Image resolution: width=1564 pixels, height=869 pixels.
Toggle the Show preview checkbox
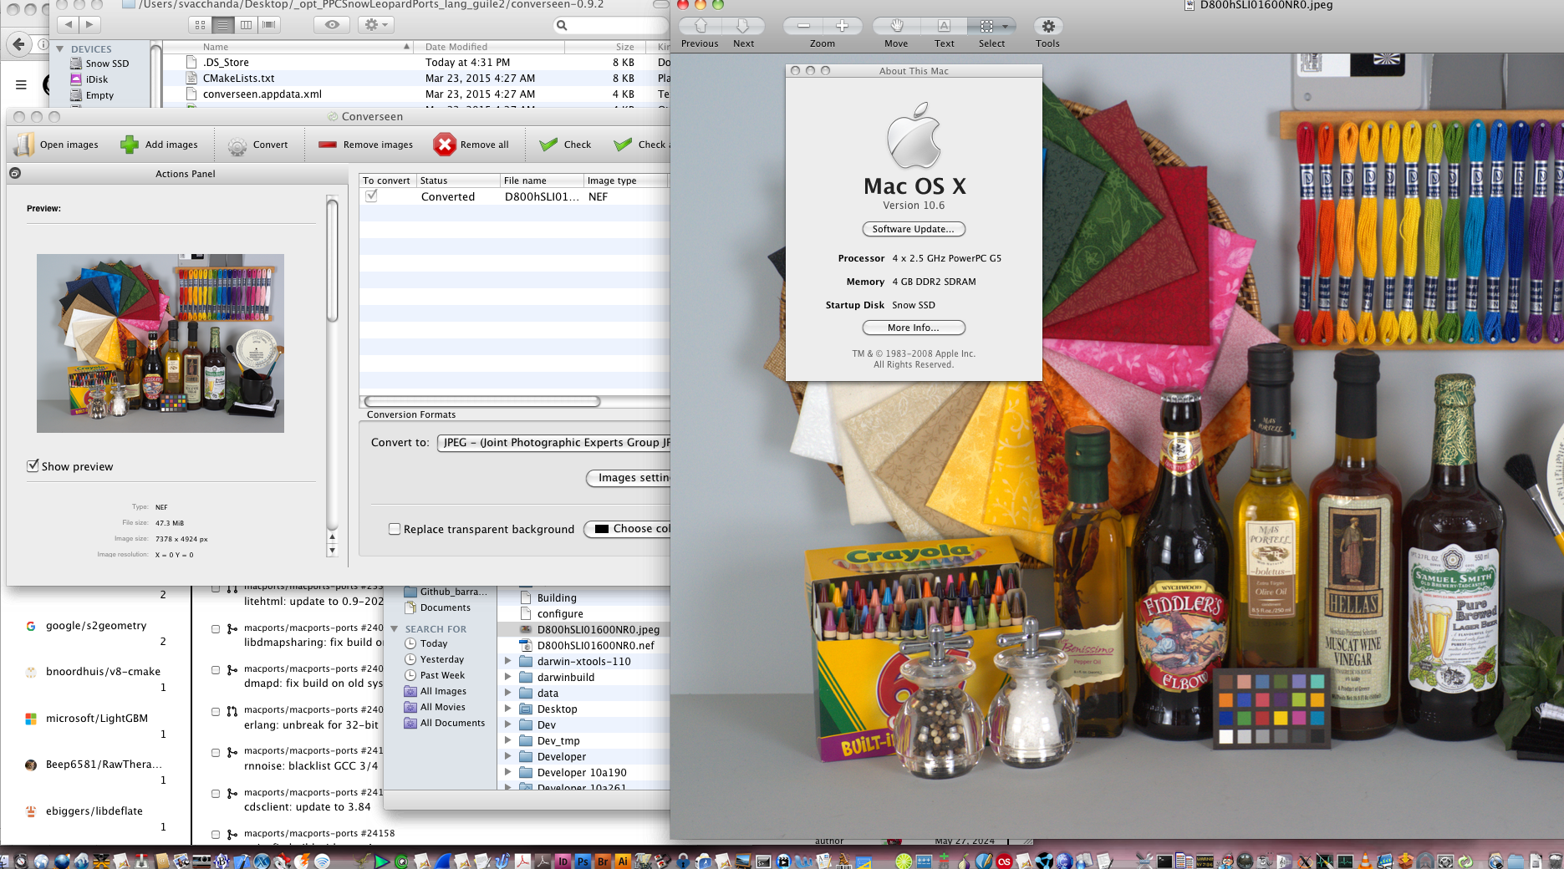click(33, 466)
